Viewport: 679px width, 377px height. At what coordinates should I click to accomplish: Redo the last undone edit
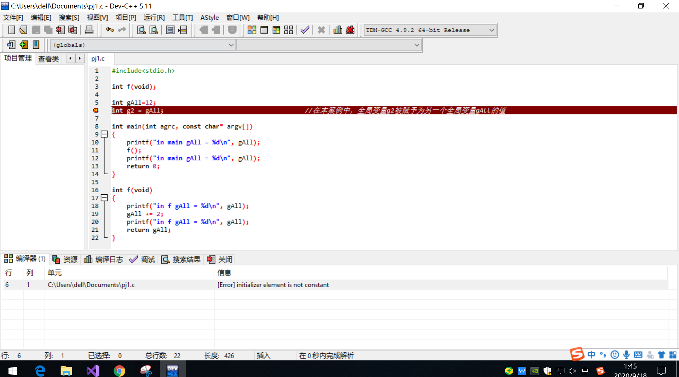click(x=122, y=30)
